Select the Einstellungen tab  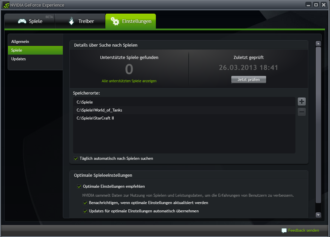point(131,21)
